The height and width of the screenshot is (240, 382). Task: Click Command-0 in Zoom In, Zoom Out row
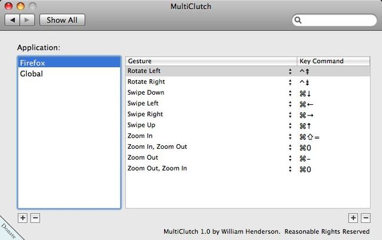click(305, 148)
